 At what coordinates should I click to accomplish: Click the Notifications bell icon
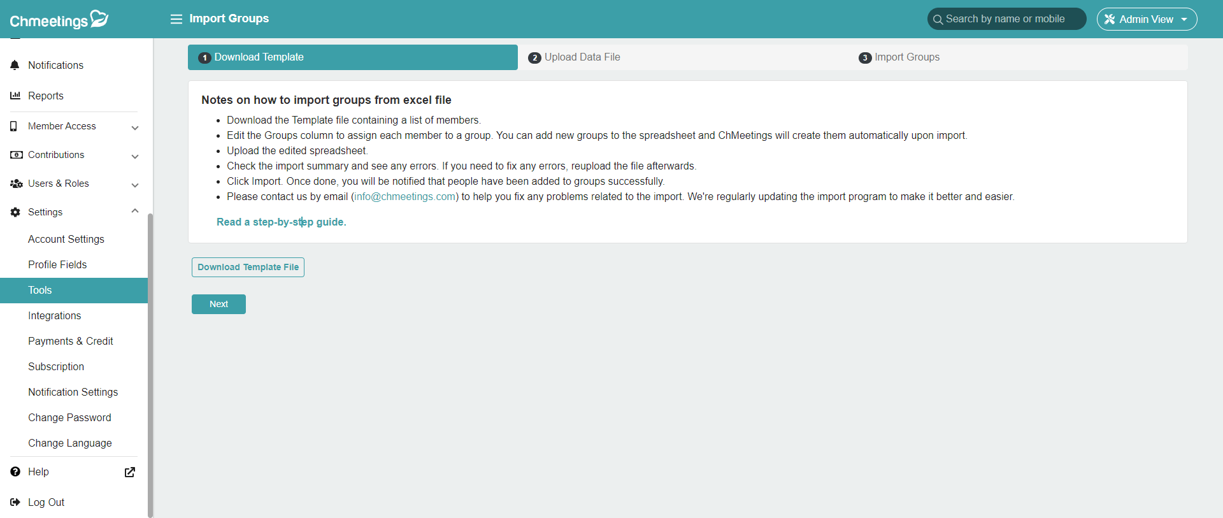coord(15,65)
